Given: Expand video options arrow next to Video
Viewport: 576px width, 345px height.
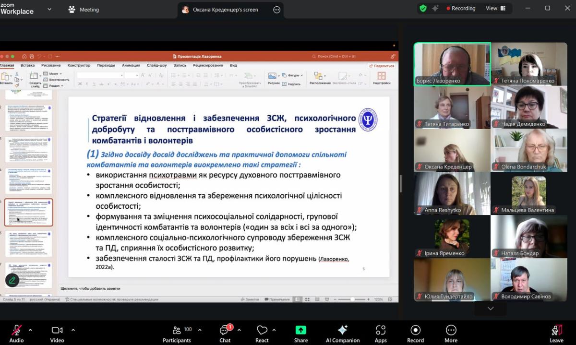Looking at the screenshot, I should [73, 330].
